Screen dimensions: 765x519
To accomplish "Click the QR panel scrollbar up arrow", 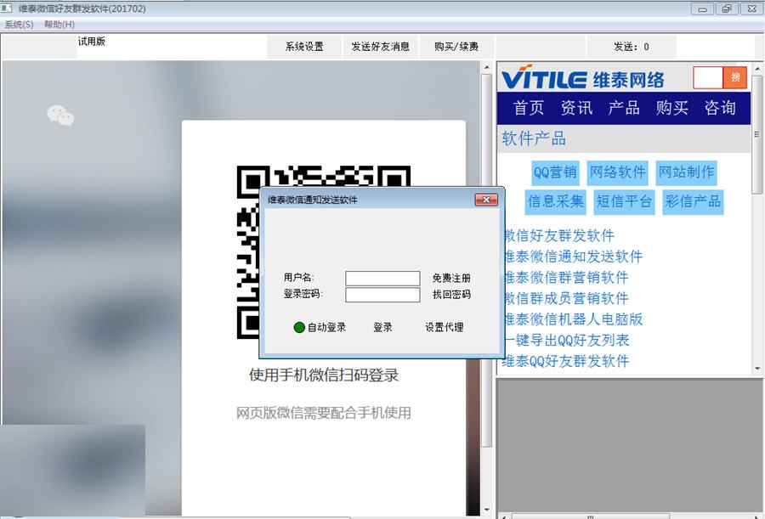I will [486, 67].
